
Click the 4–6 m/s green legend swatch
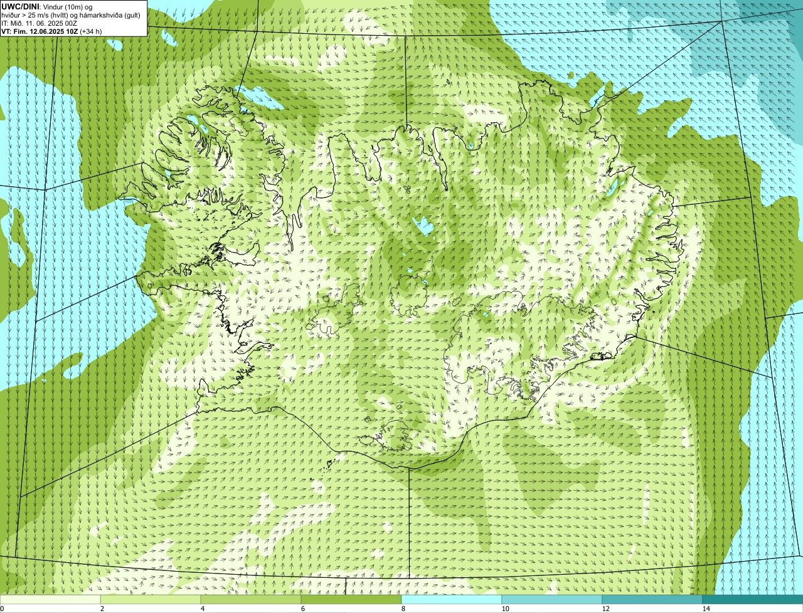coord(251,599)
